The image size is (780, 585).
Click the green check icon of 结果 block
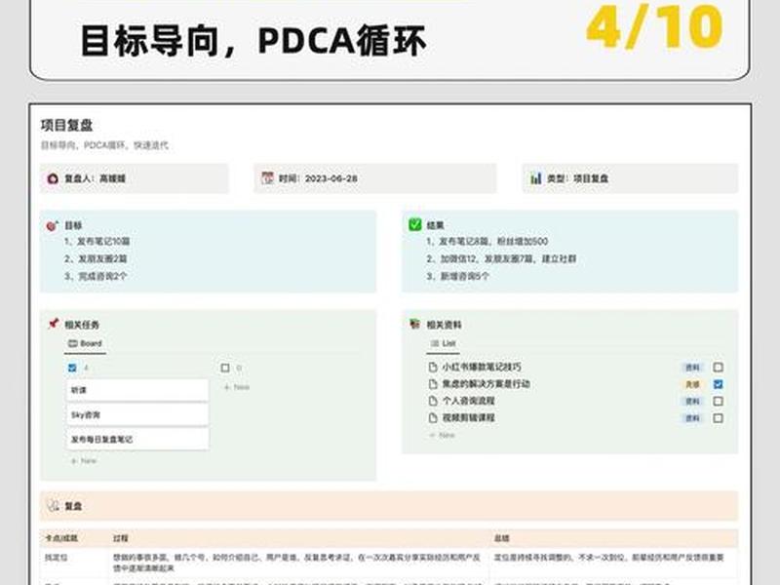415,225
